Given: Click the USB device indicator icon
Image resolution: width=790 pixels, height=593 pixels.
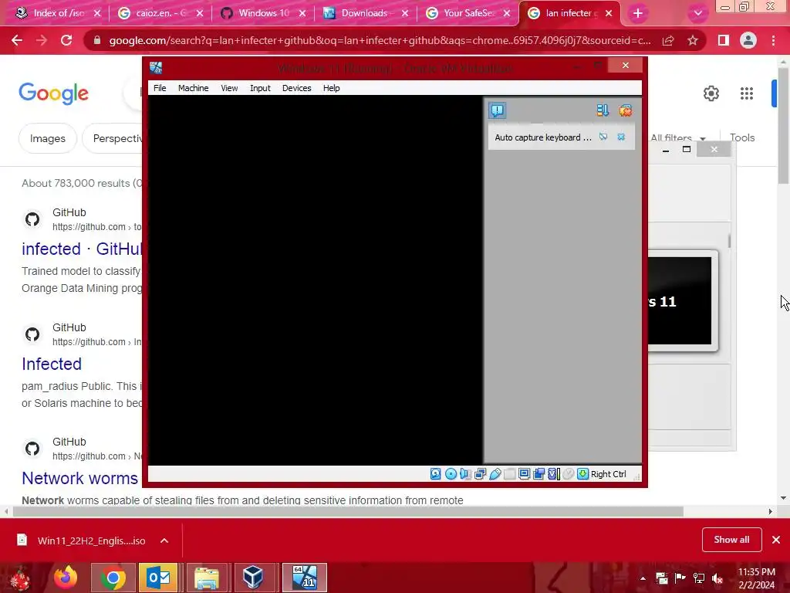Looking at the screenshot, I should click(x=495, y=474).
